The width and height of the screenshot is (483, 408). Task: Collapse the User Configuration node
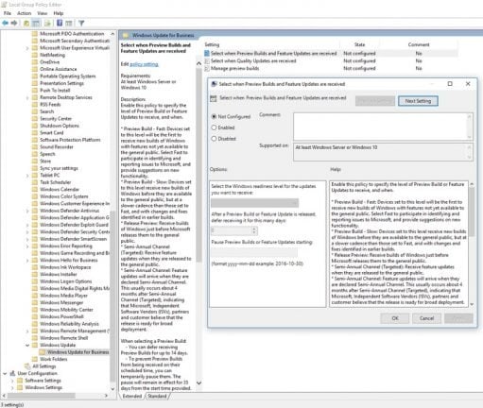[x=5, y=373]
